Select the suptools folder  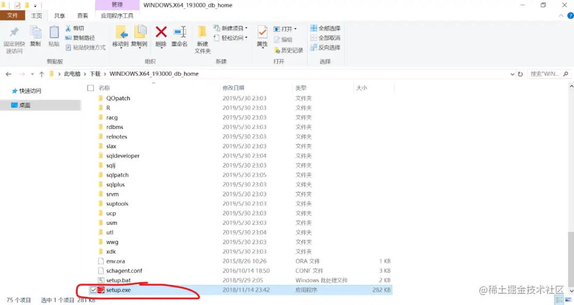117,204
